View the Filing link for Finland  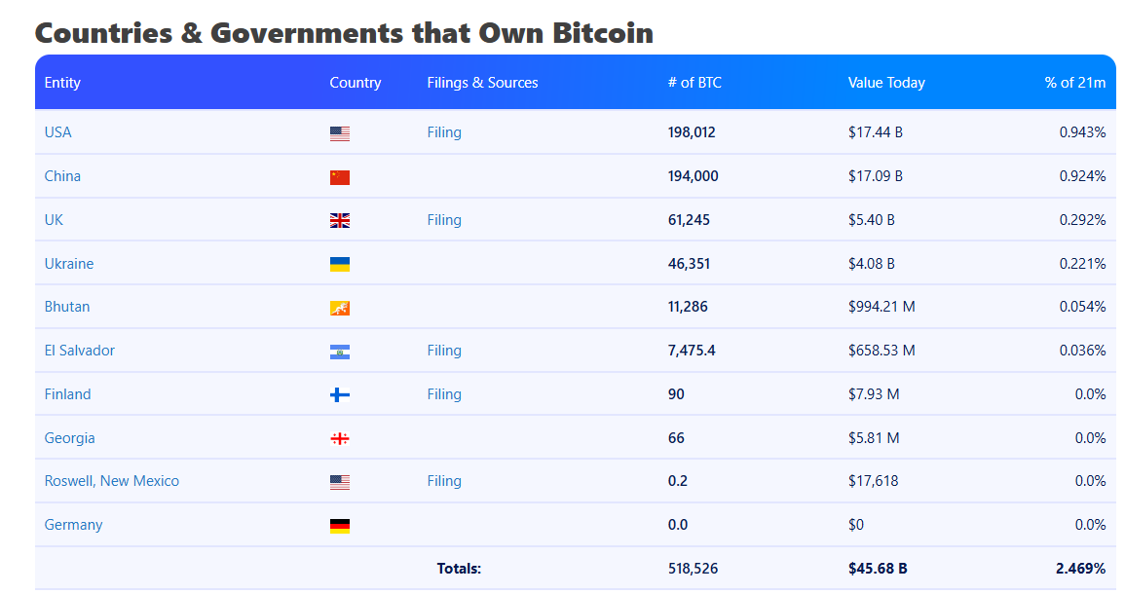pos(444,394)
